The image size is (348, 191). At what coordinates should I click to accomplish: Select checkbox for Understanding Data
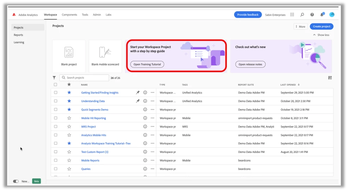56,101
